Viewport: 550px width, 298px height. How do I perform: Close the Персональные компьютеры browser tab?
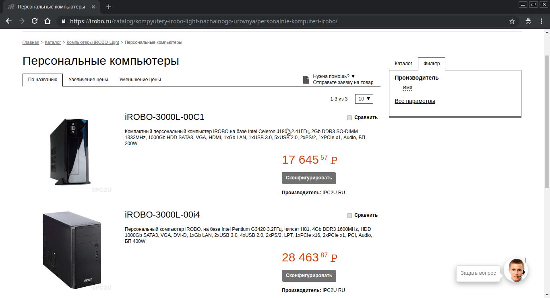pos(94,7)
